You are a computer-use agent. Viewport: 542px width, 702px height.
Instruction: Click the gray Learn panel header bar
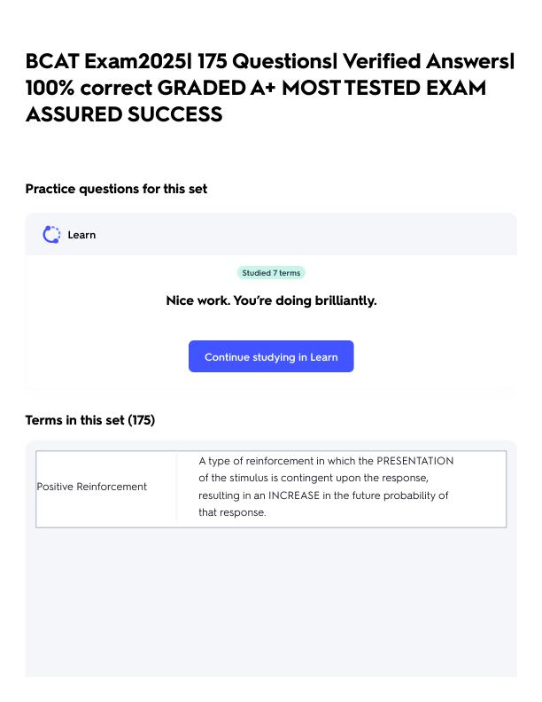[271, 235]
